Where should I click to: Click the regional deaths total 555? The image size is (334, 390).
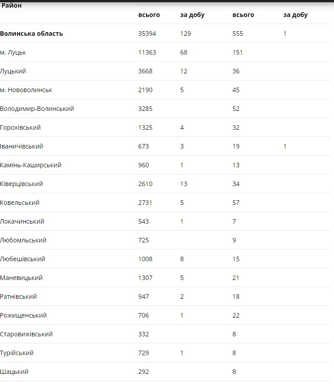click(x=238, y=34)
